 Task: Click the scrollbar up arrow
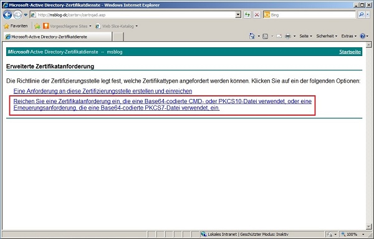(x=369, y=45)
